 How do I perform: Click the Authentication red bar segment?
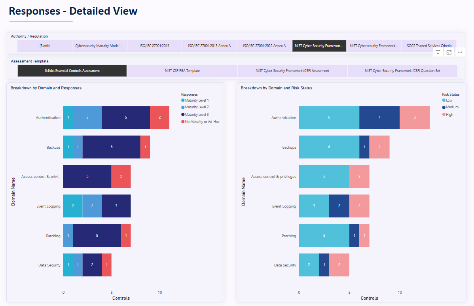pos(160,117)
